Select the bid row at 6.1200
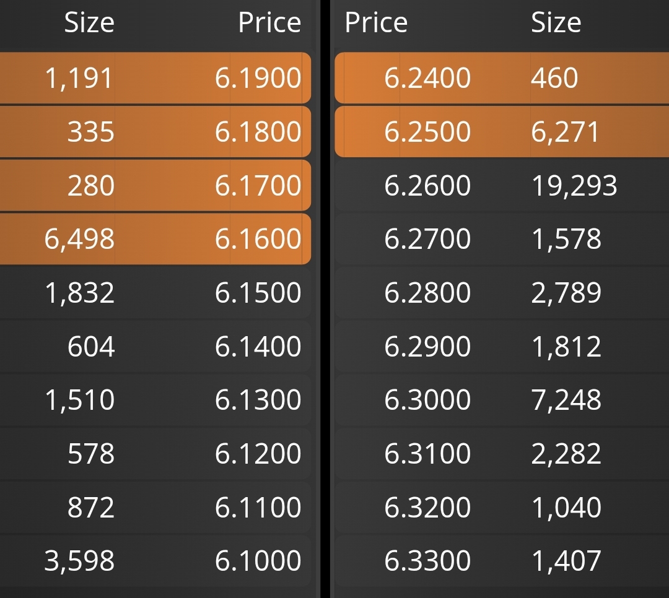The height and width of the screenshot is (598, 669). (x=155, y=453)
